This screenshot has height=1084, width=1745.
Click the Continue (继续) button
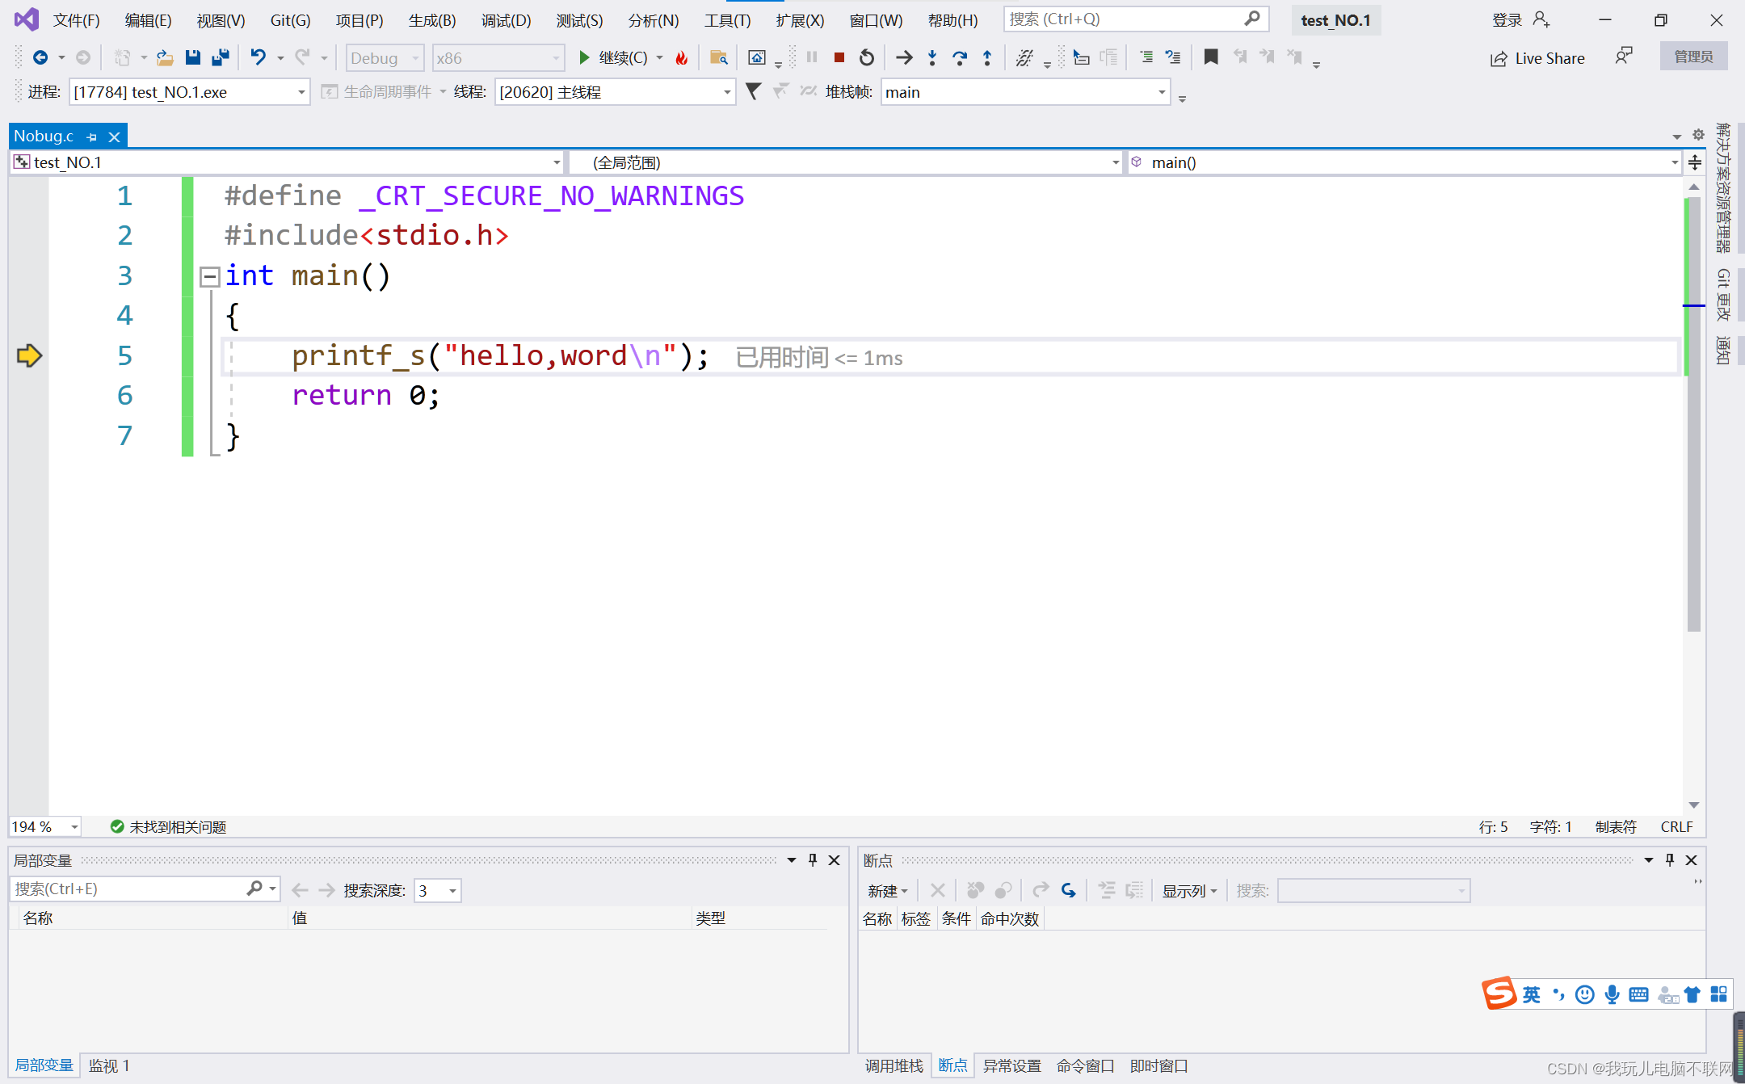tap(614, 57)
